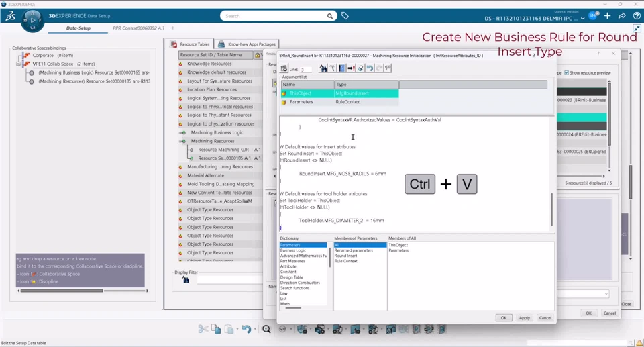Click the go-to-error arrow icon in editor toolbar
This screenshot has width=644, height=347.
[351, 68]
